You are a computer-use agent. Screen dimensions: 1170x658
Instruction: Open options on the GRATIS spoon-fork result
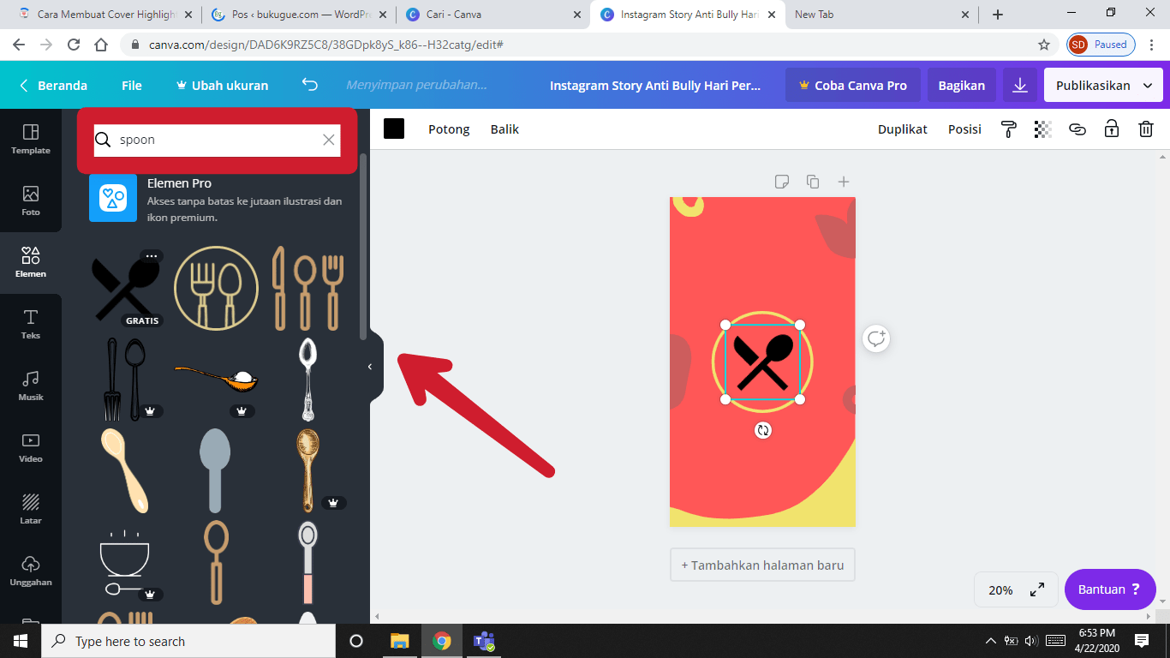tap(152, 255)
